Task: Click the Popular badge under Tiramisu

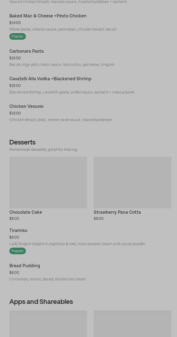Action: coord(18,251)
